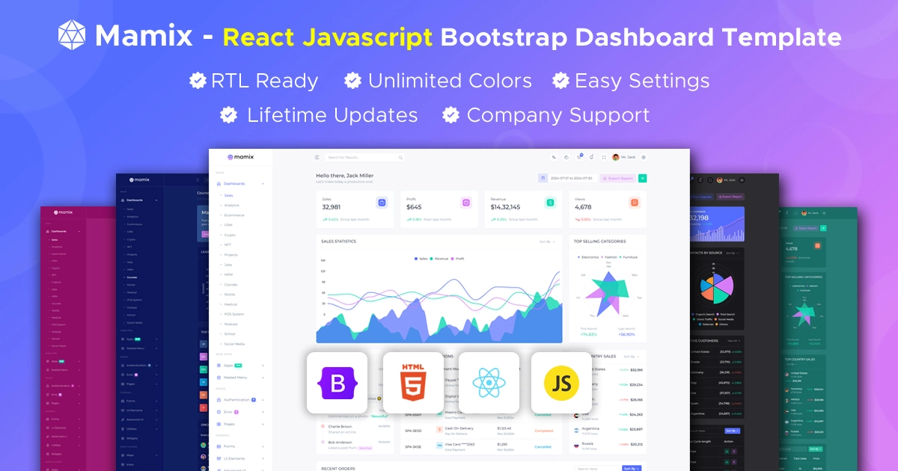Viewport: 898px width, 471px height.
Task: Toggle Electronics legend in Top Selling Categories
Action: (588, 256)
